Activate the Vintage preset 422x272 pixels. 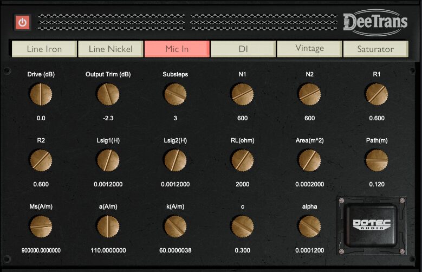pyautogui.click(x=309, y=49)
